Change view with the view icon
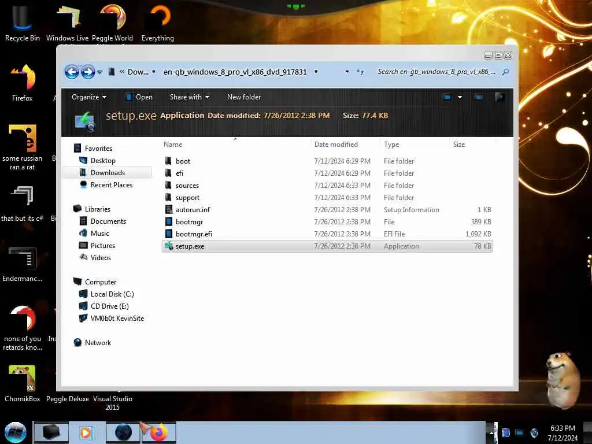 pos(447,97)
